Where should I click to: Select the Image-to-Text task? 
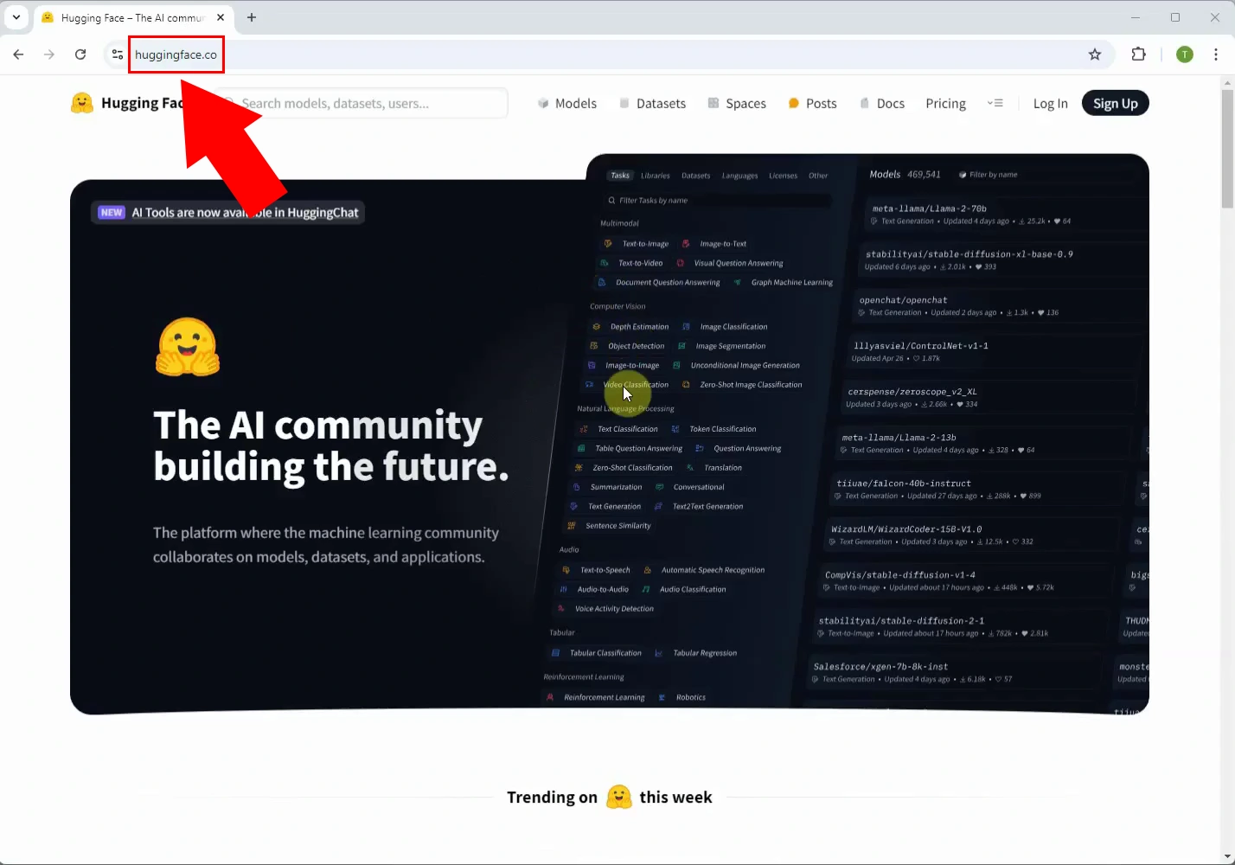[x=714, y=244]
